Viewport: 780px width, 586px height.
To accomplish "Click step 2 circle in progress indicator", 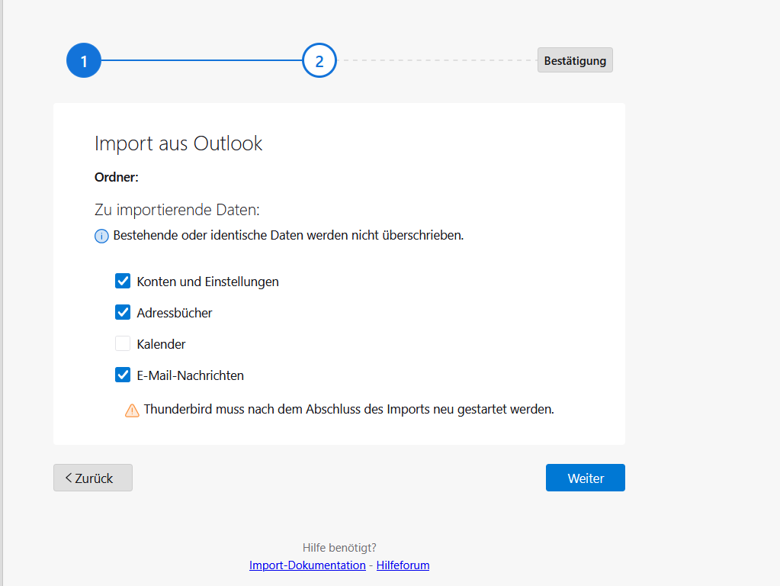I will tap(319, 60).
